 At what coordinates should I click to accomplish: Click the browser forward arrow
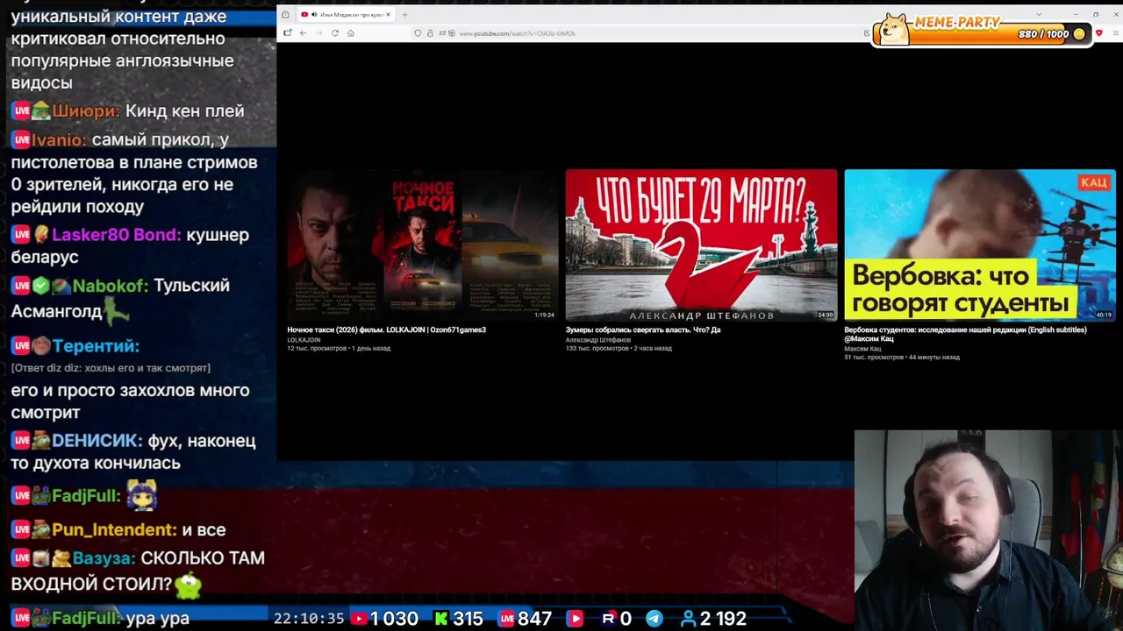(x=318, y=33)
